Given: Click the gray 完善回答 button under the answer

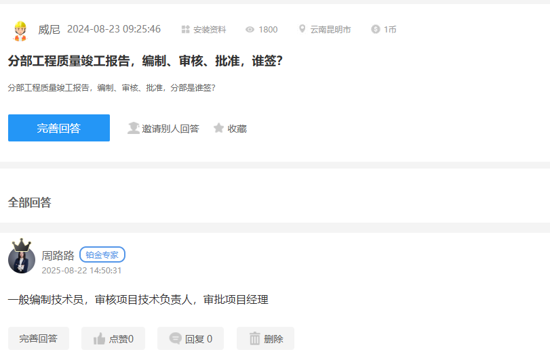Looking at the screenshot, I should coord(39,338).
